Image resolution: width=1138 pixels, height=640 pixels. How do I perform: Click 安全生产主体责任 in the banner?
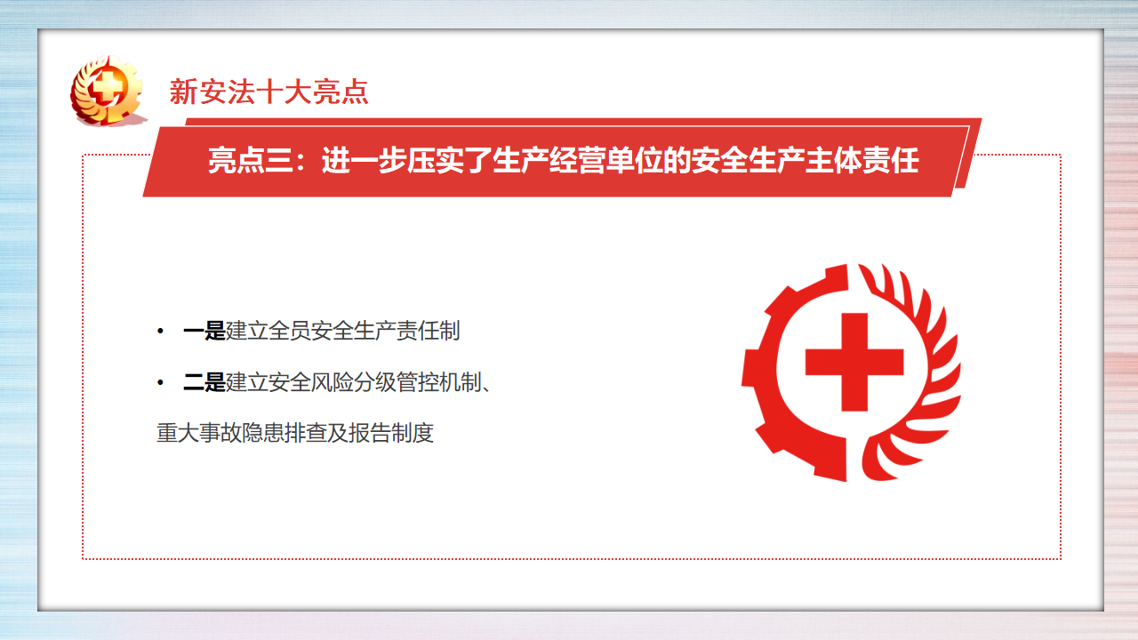pyautogui.click(x=805, y=161)
